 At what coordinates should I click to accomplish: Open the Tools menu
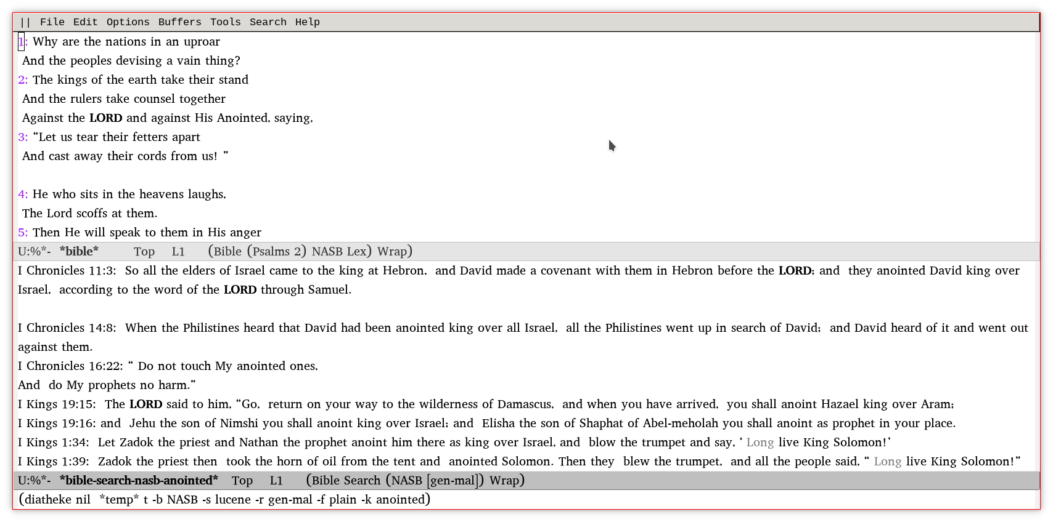pyautogui.click(x=225, y=22)
